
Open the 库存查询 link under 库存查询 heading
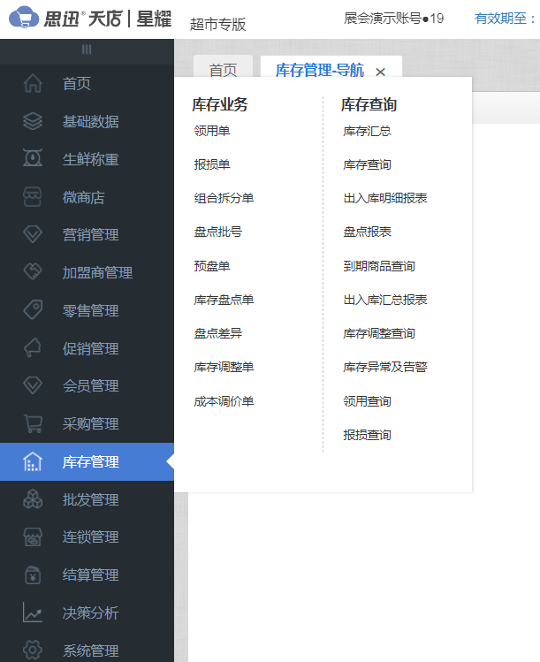368,164
